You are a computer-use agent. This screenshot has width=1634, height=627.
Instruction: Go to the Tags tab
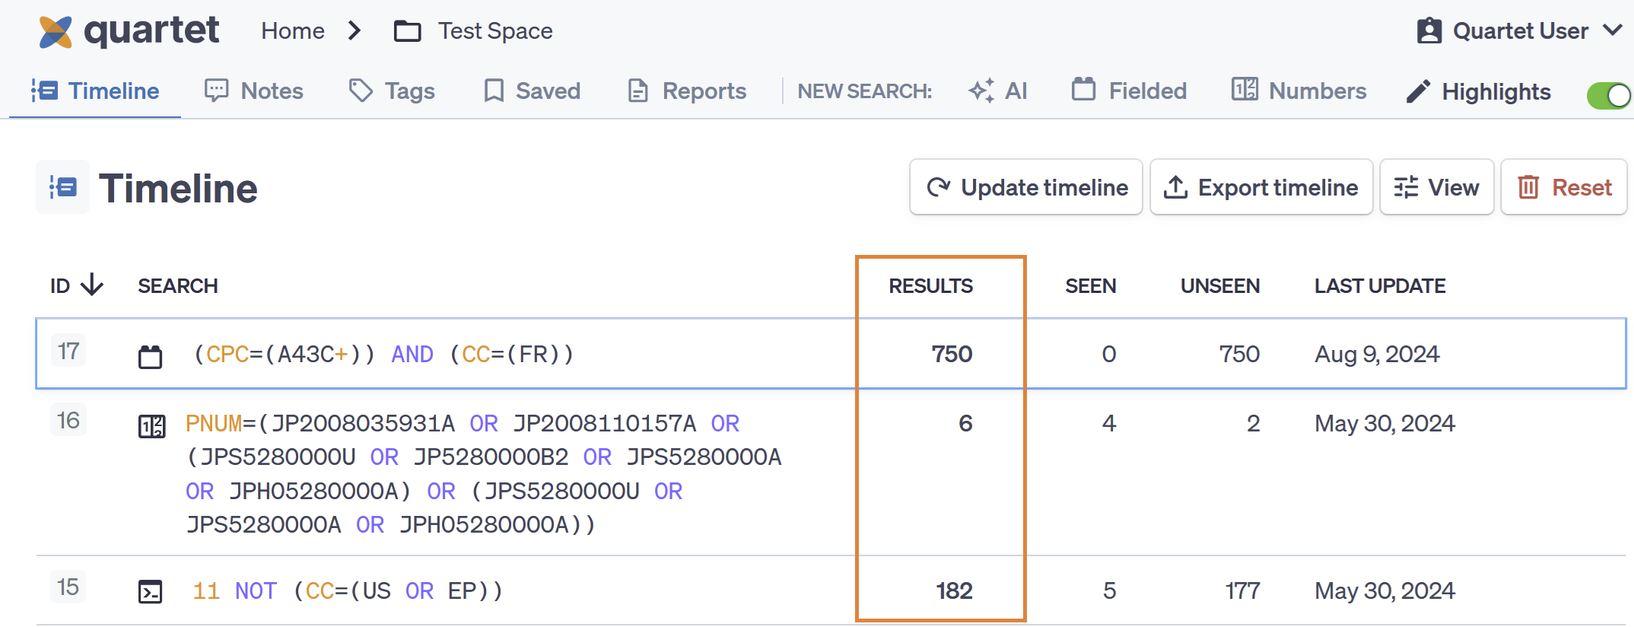click(392, 91)
